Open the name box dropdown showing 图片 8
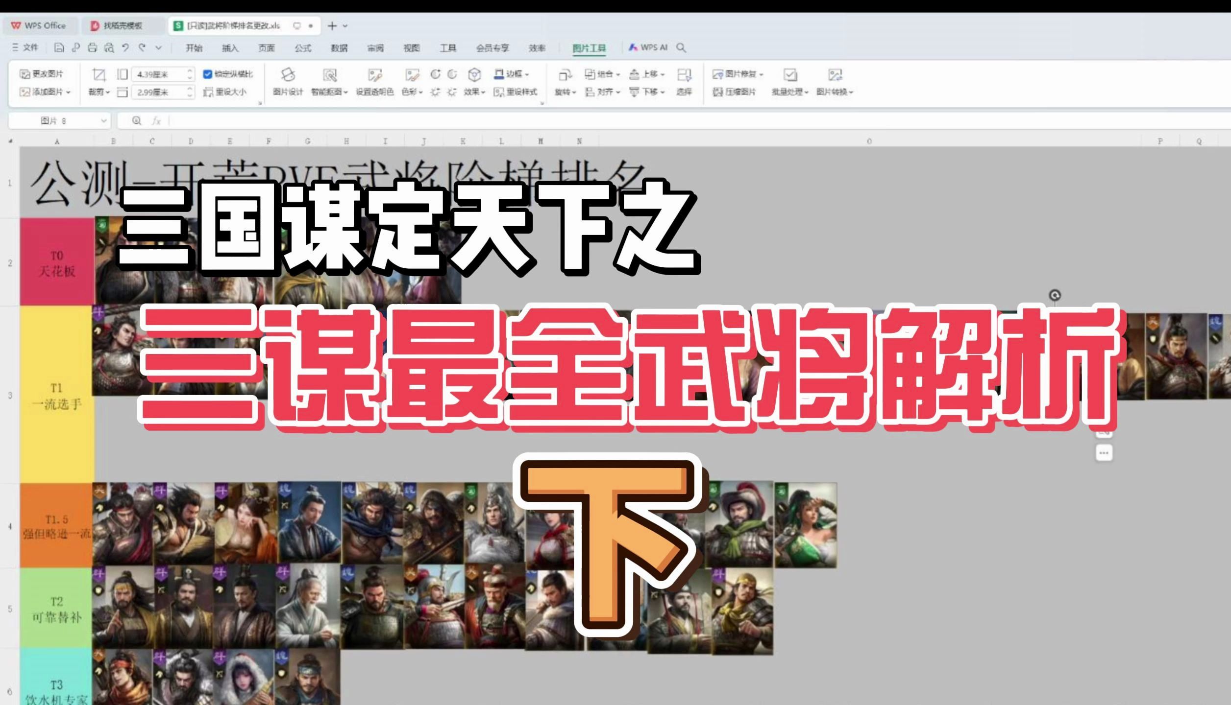Image resolution: width=1231 pixels, height=705 pixels. coord(103,120)
